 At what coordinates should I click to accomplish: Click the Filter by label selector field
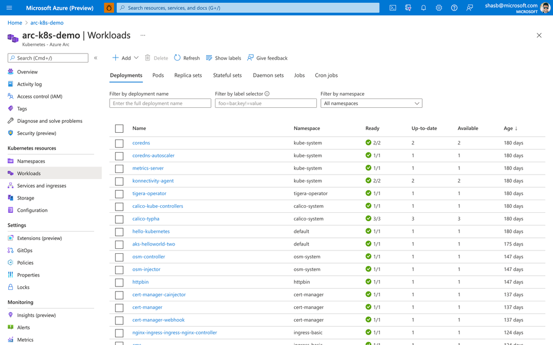[265, 103]
